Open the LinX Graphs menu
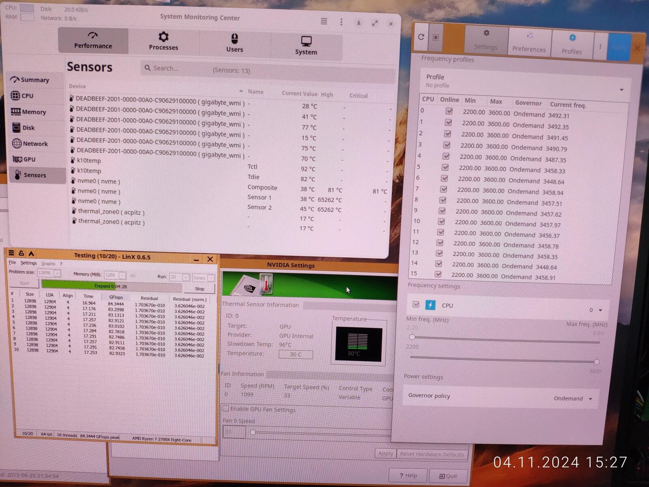This screenshot has width=649, height=487. point(48,263)
